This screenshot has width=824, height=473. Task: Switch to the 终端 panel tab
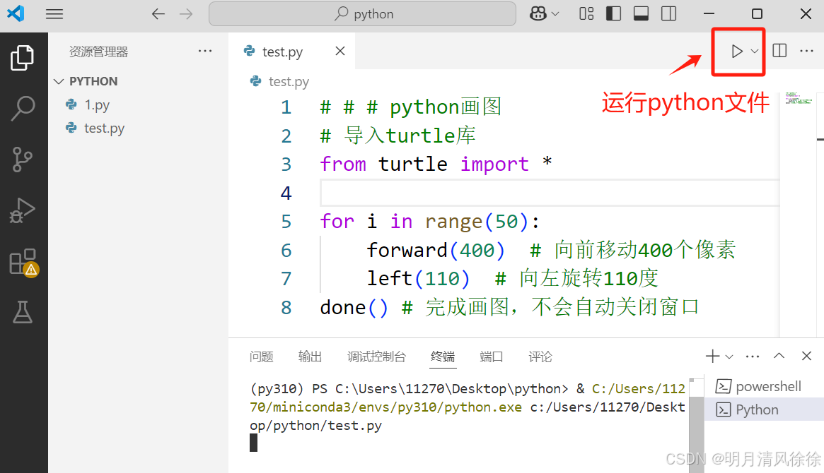tap(443, 357)
